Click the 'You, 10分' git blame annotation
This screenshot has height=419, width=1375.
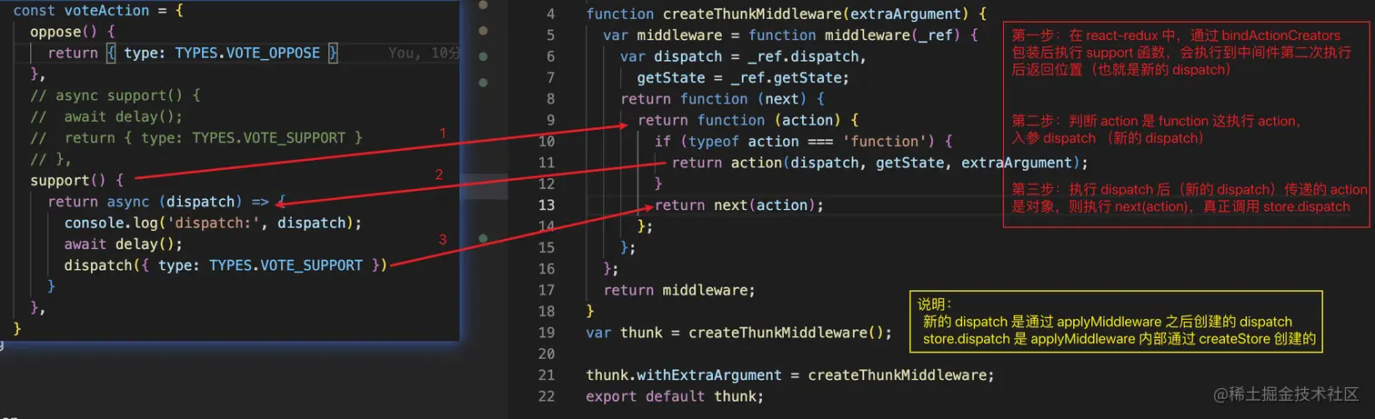423,53
